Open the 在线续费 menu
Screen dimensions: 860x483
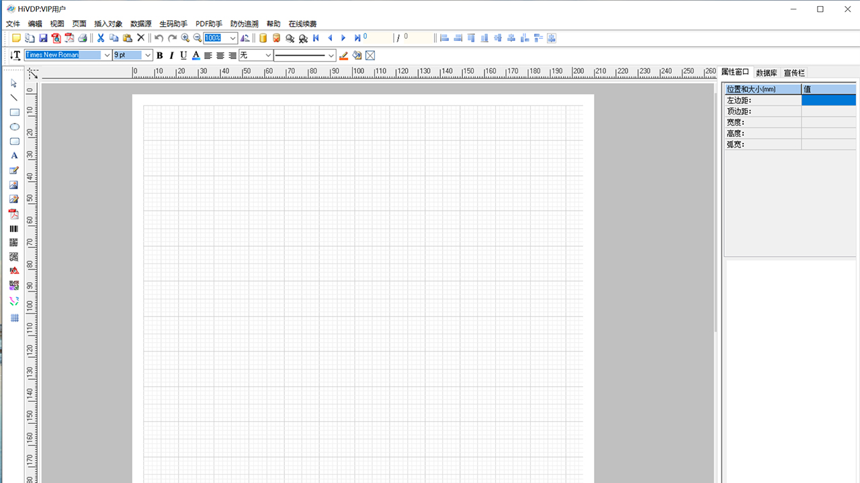coord(302,23)
